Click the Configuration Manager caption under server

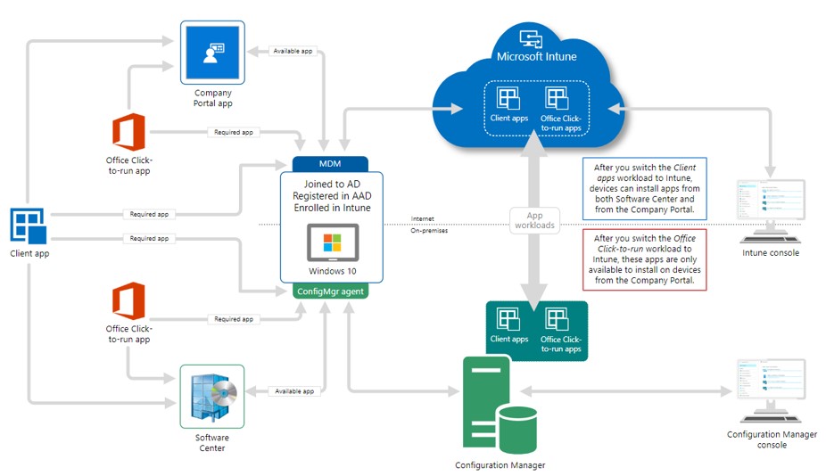[x=500, y=465]
